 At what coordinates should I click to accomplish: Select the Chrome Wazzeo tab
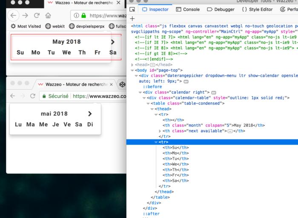click(75, 84)
